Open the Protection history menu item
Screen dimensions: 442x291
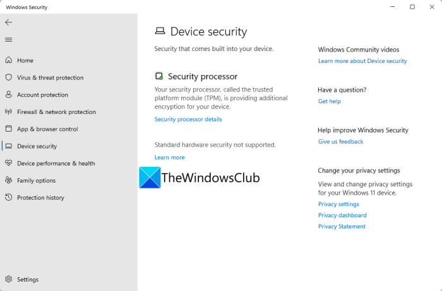click(40, 197)
